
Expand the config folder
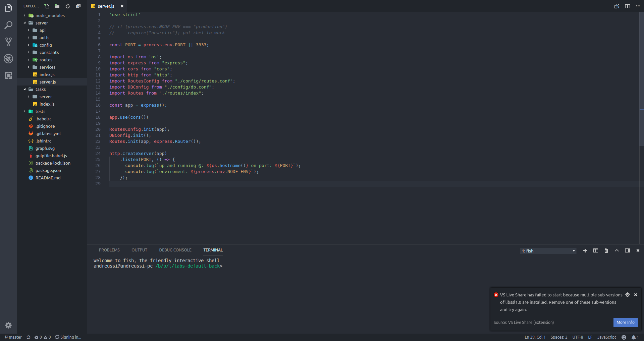pos(52,45)
